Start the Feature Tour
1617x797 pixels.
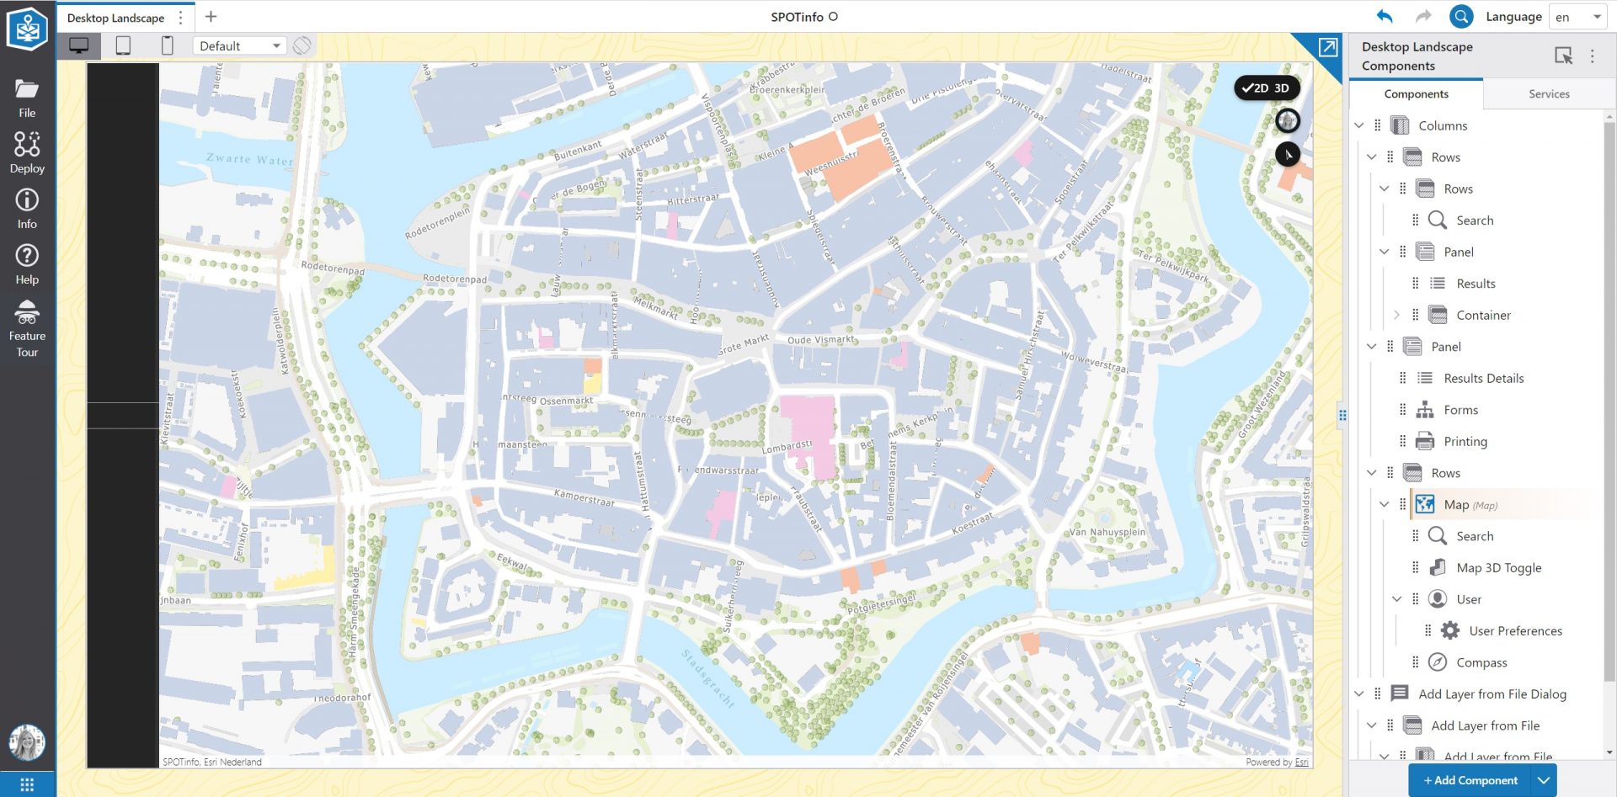[27, 327]
